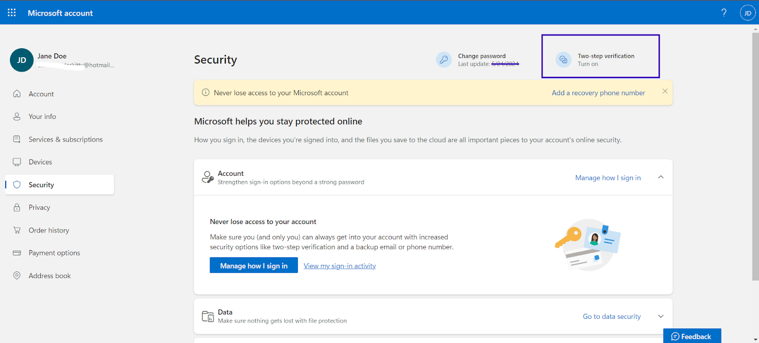Open the Feedback button

point(692,336)
